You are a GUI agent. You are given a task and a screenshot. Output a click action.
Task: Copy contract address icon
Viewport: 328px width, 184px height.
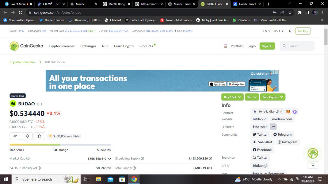tap(282, 112)
